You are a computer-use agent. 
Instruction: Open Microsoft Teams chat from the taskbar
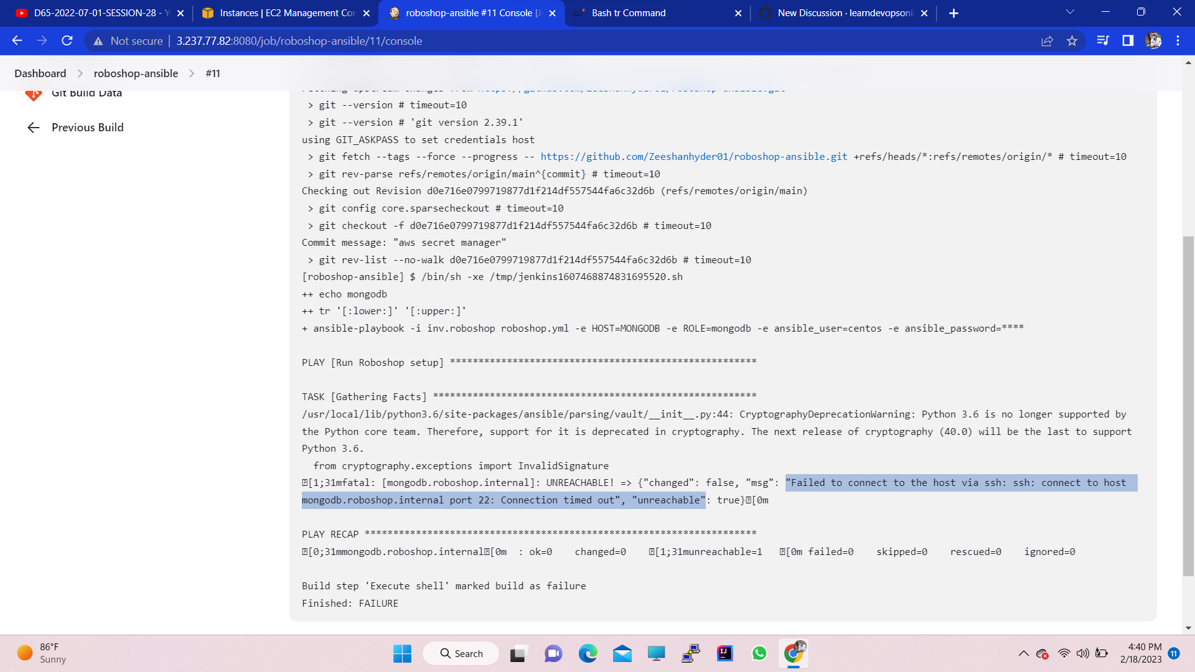[x=553, y=653]
